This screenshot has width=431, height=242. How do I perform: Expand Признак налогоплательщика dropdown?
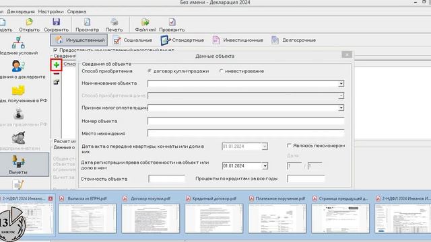pos(341,108)
